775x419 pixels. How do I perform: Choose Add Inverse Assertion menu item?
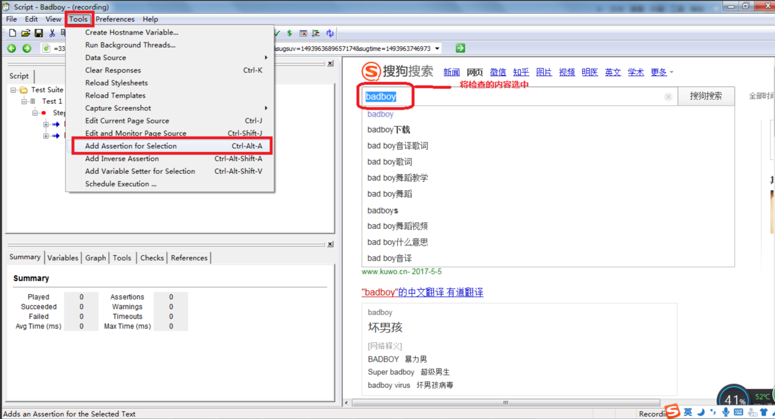170,158
